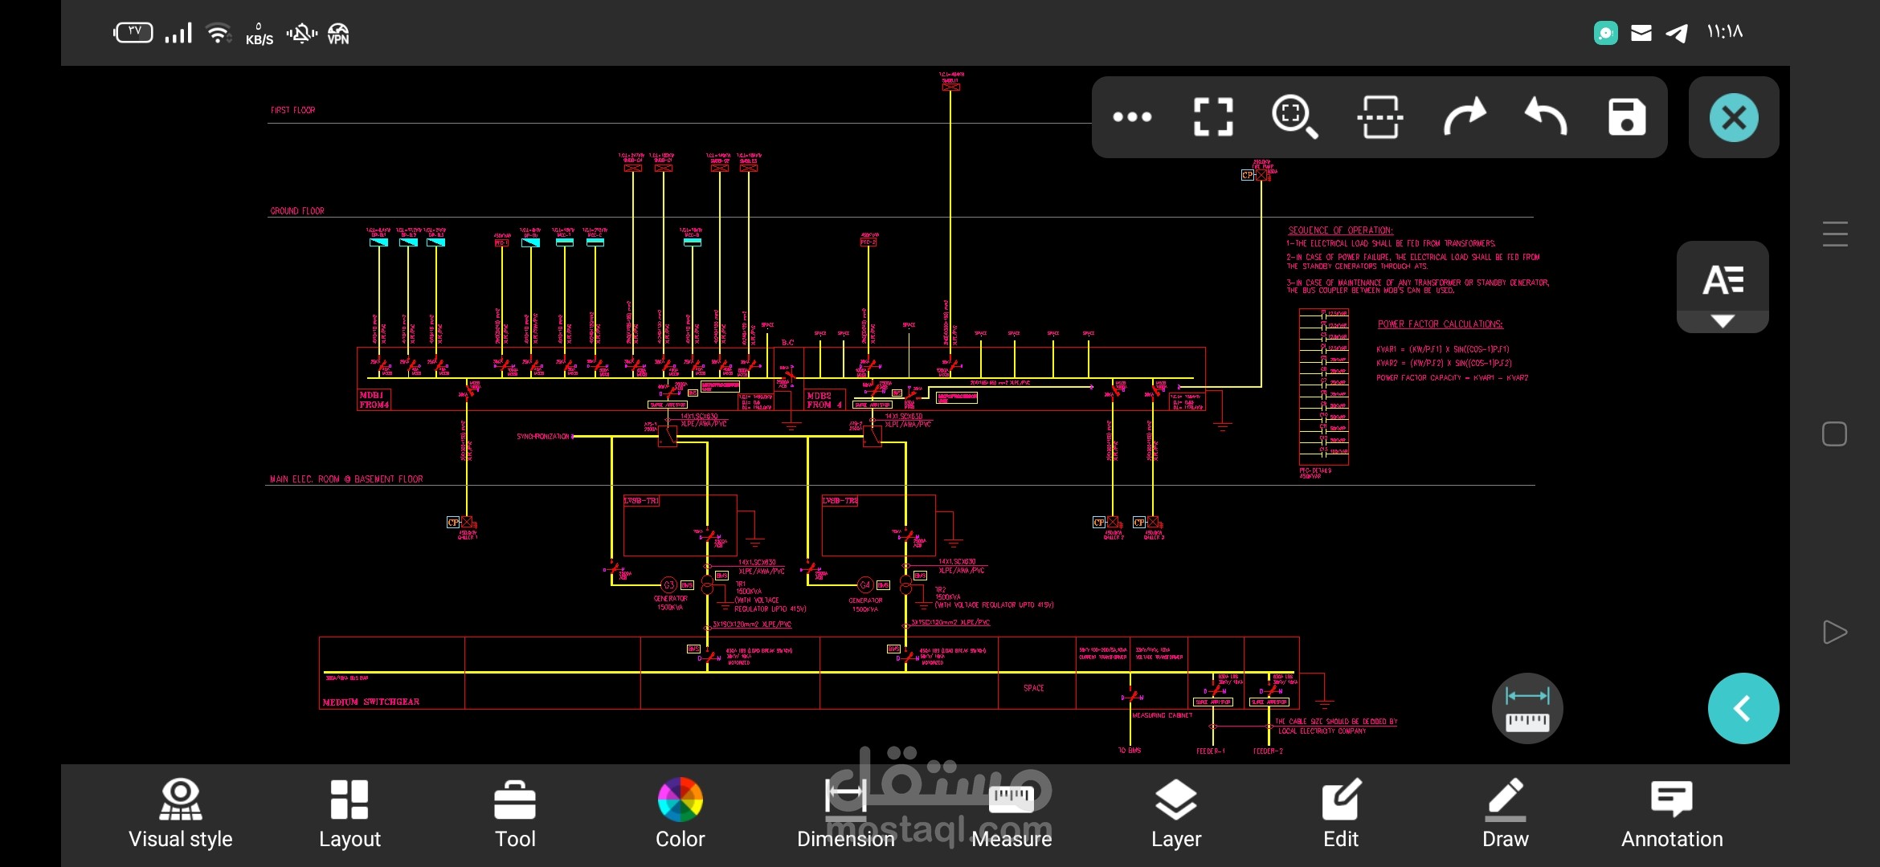This screenshot has width=1880, height=867.
Task: Open the Color wheel picker
Action: point(680,814)
